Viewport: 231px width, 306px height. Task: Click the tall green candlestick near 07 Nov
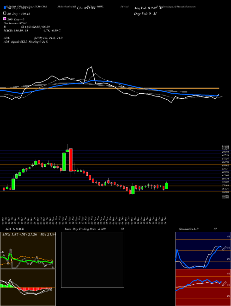coord(64,162)
